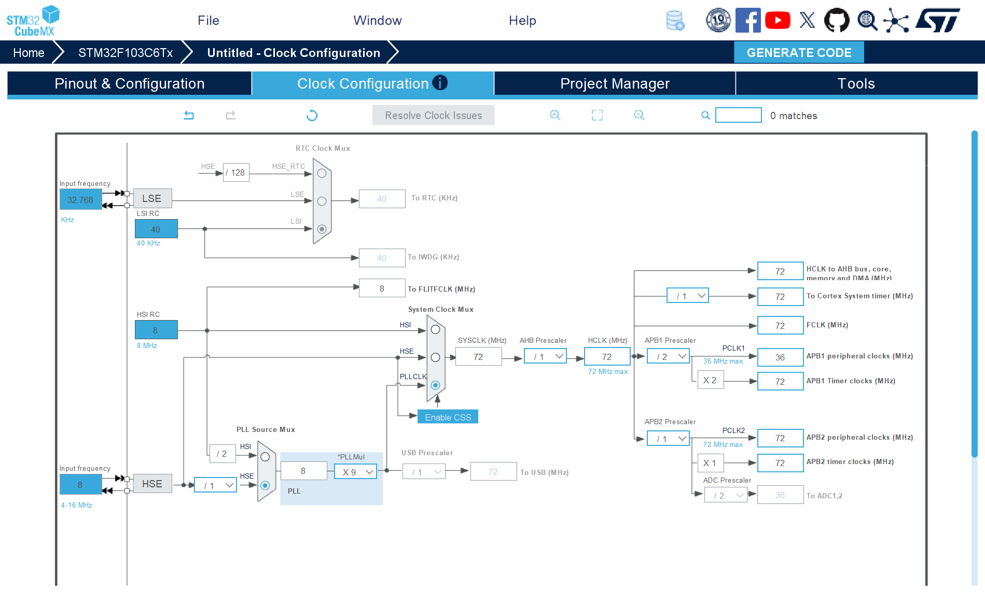Select HSE in PLL Source Mux
Image resolution: width=985 pixels, height=593 pixels.
click(x=265, y=485)
